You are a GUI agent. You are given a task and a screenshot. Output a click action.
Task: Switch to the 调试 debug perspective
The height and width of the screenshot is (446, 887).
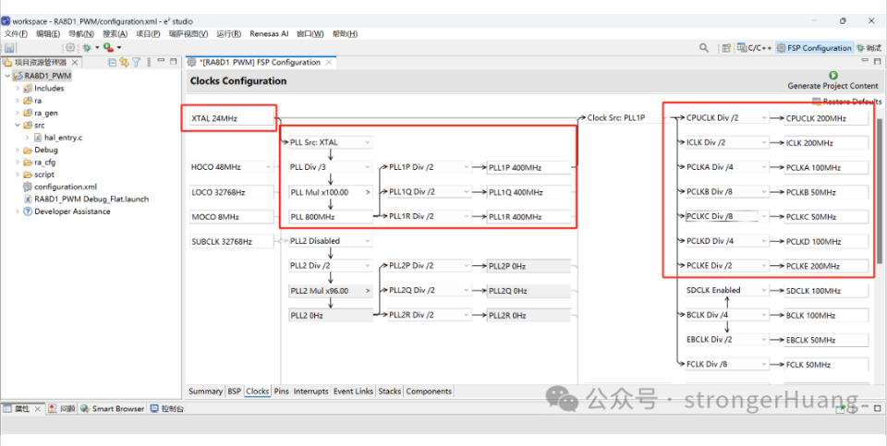point(869,48)
